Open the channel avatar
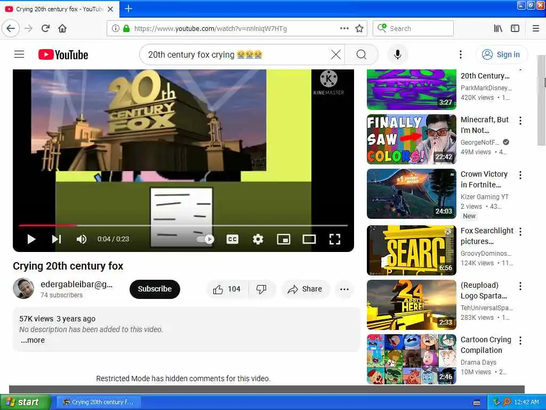Screen dimensions: 546x410 coord(23,288)
